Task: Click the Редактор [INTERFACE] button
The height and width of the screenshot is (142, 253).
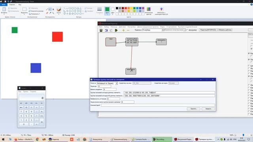Action: (x=208, y=30)
